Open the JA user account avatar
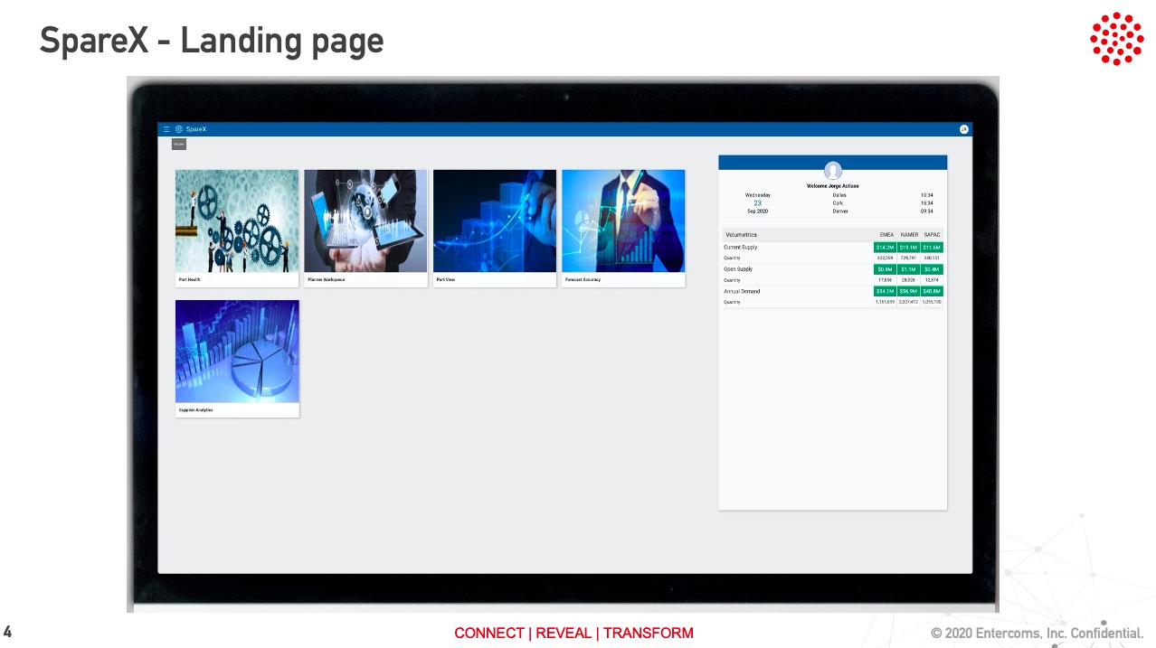Screen dimensions: 1156x648 click(x=963, y=129)
